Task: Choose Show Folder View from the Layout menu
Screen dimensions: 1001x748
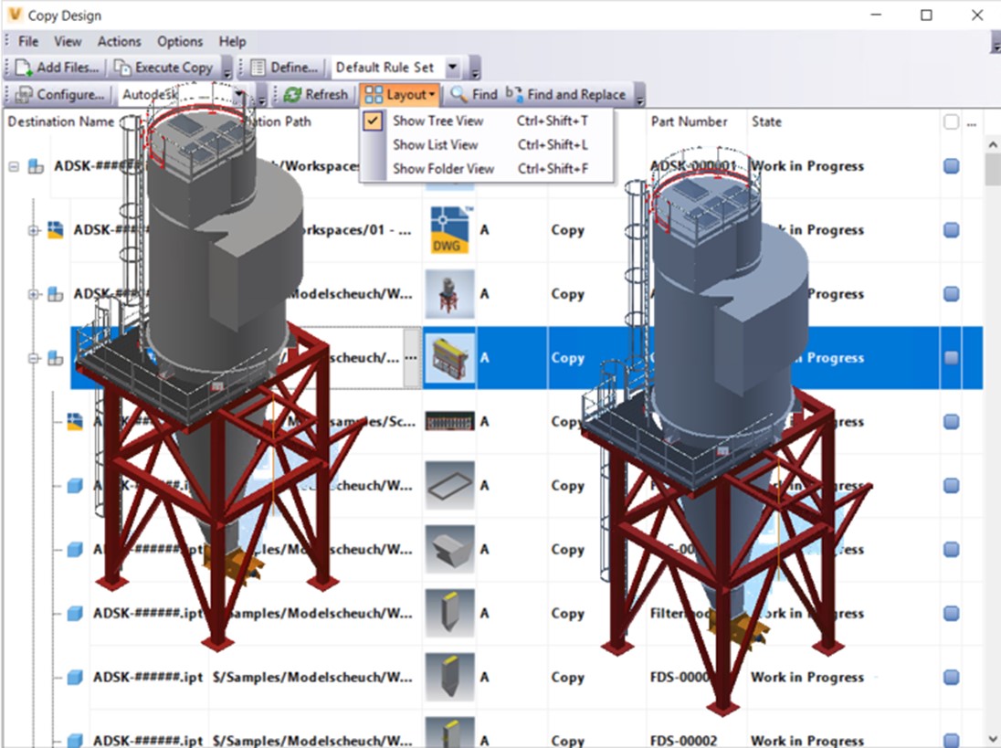Action: pos(487,169)
